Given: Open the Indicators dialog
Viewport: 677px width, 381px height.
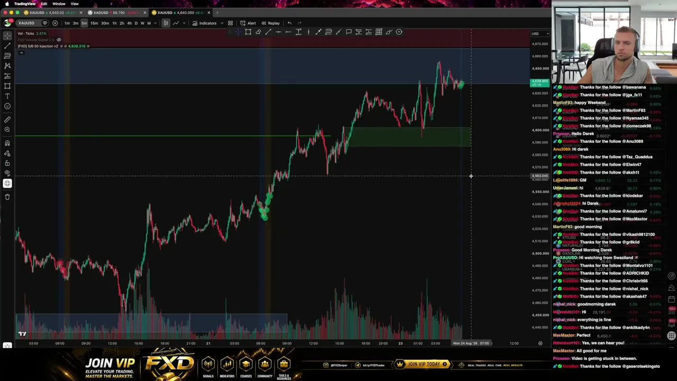Looking at the screenshot, I should tap(204, 23).
